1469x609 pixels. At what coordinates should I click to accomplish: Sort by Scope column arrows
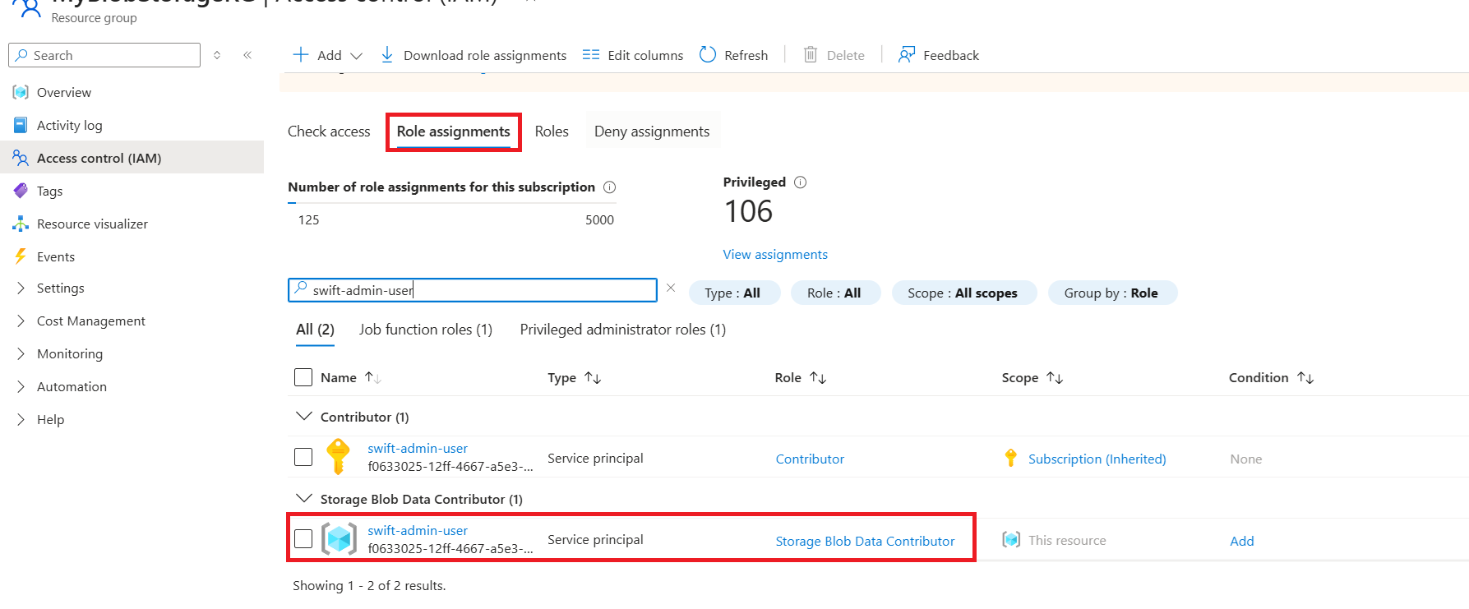point(1055,377)
